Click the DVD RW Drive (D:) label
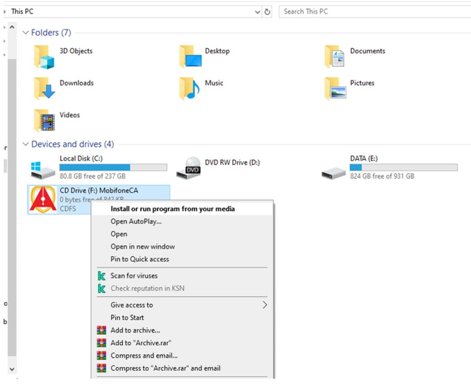Image resolution: width=471 pixels, height=389 pixels. click(233, 163)
